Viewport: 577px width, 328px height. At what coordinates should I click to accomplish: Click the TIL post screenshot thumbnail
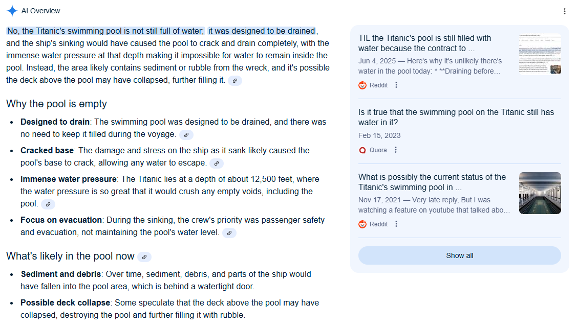[x=540, y=54]
